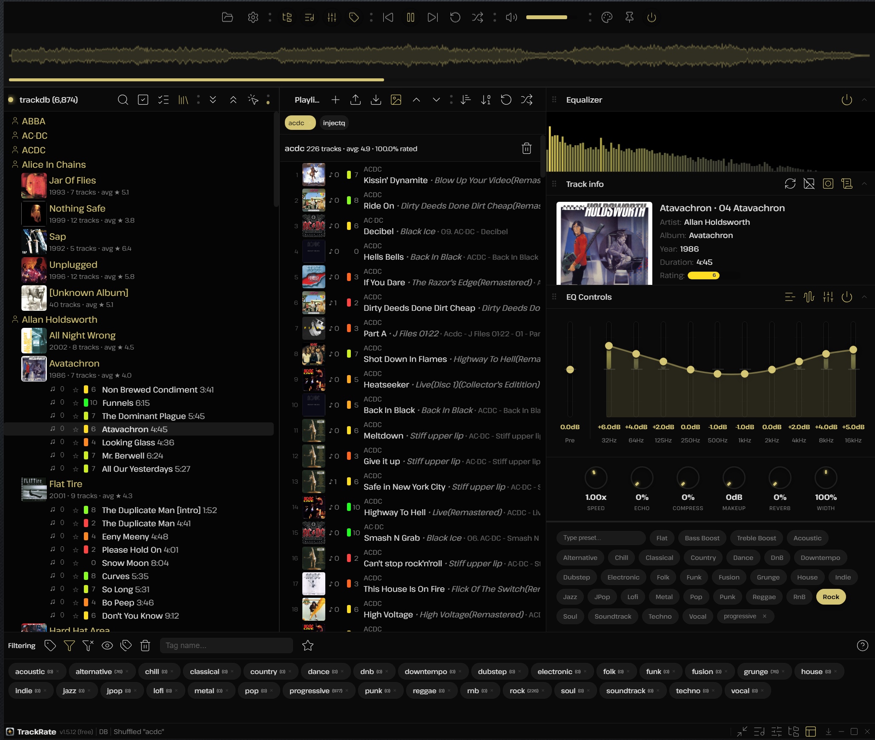Pause playback

point(410,17)
